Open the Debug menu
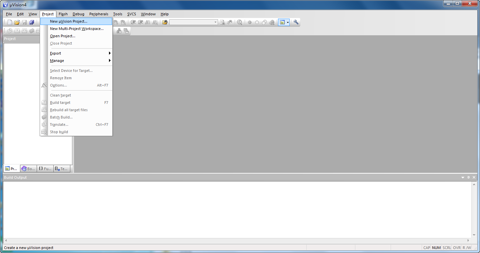 pyautogui.click(x=78, y=14)
